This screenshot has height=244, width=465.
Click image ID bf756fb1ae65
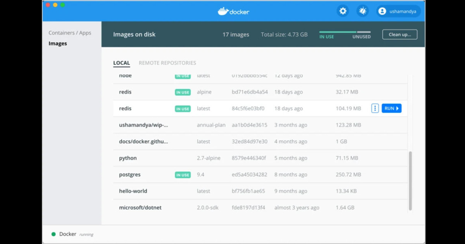click(x=248, y=191)
